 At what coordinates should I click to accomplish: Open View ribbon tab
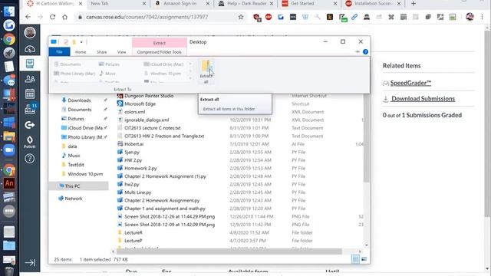[x=121, y=52]
